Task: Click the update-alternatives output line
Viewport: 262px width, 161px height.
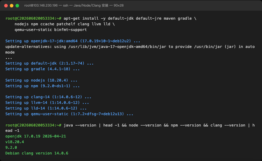Action: click(130, 47)
